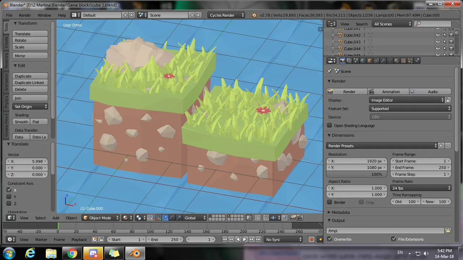This screenshot has height=260, width=463.
Task: Open the Mesh Data tab (triangle icon)
Action: 390,61
